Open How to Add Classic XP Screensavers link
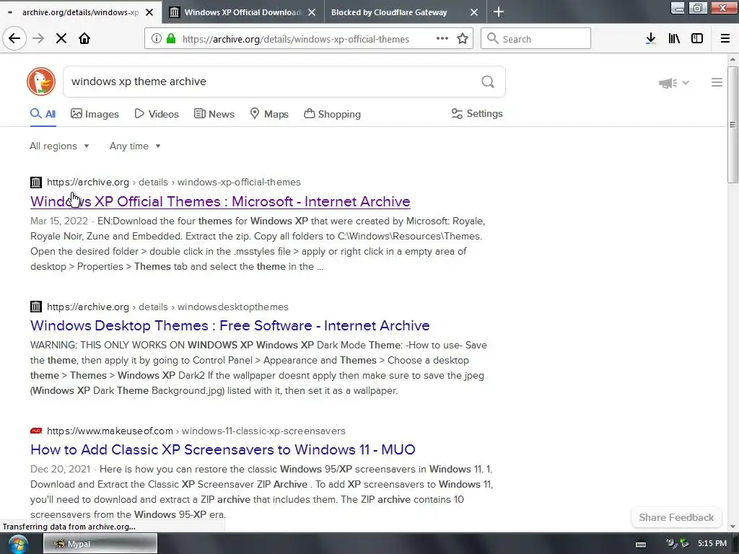 click(x=222, y=449)
